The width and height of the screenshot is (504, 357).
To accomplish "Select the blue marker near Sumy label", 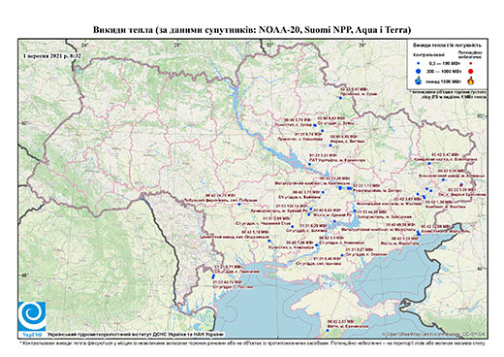I will click(340, 98).
